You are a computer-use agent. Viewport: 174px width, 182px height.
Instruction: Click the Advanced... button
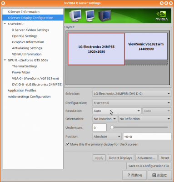pyautogui.click(x=146, y=158)
